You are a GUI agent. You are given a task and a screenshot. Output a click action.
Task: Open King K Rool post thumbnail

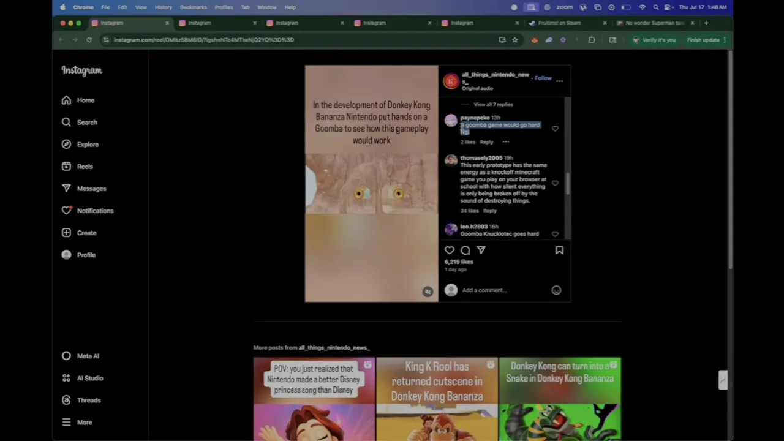coord(437,399)
